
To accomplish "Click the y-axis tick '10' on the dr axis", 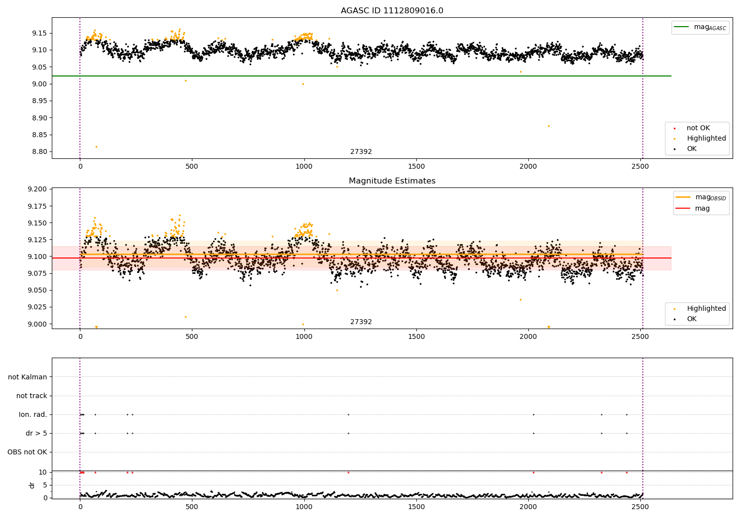I will pyautogui.click(x=43, y=473).
